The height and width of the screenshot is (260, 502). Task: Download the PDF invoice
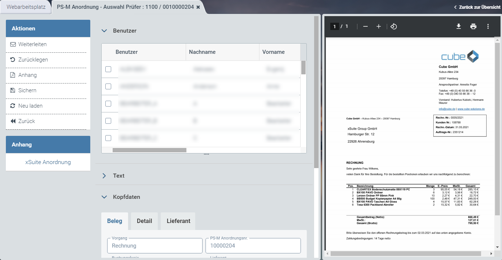[458, 26]
